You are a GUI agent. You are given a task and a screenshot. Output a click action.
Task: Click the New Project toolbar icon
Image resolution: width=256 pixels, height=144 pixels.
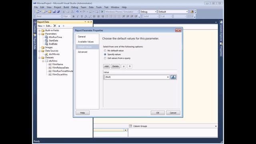pyautogui.click(x=38, y=12)
